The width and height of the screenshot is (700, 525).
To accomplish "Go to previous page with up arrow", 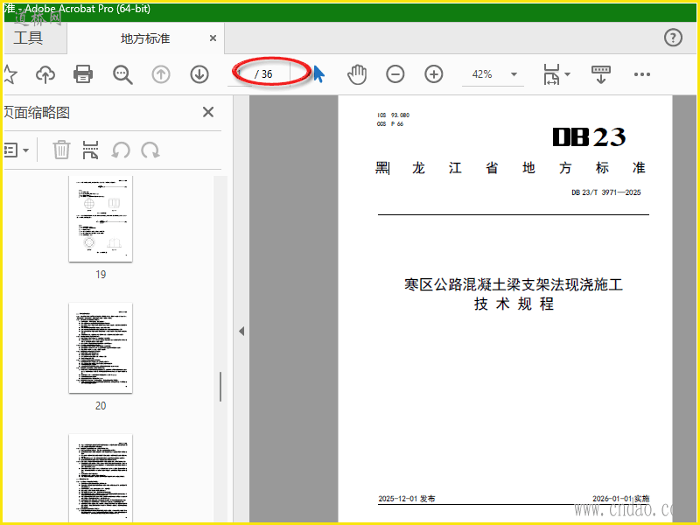I will pos(161,74).
